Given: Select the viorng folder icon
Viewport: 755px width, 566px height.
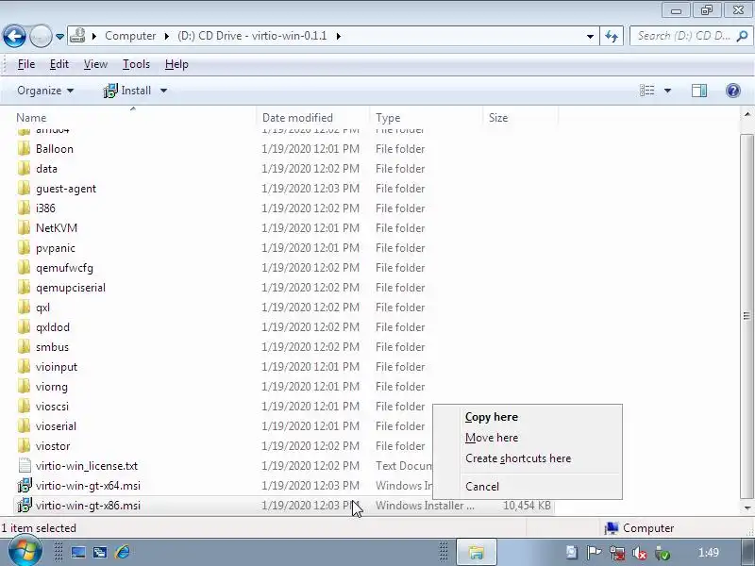Looking at the screenshot, I should tap(24, 387).
